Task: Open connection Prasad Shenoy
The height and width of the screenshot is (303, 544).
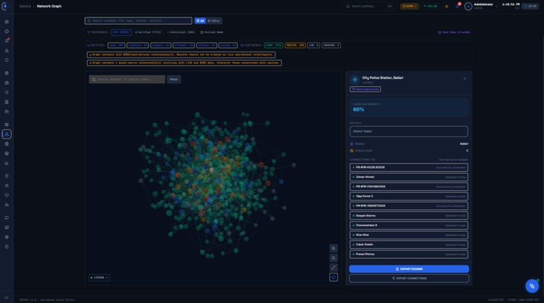Action: [409, 254]
